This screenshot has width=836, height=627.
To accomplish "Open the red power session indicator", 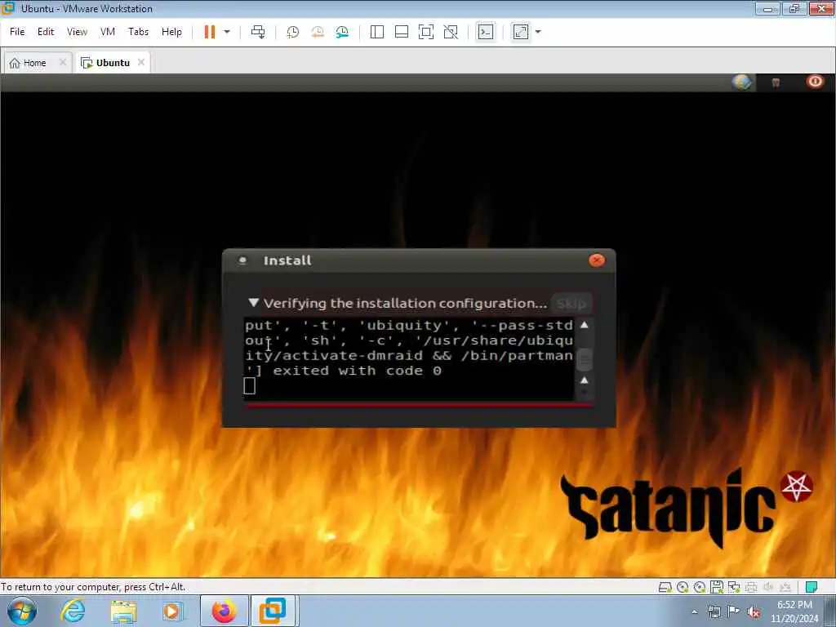I will pyautogui.click(x=815, y=82).
